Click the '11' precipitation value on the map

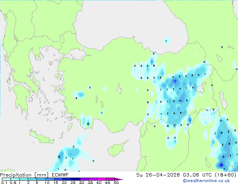180,101
